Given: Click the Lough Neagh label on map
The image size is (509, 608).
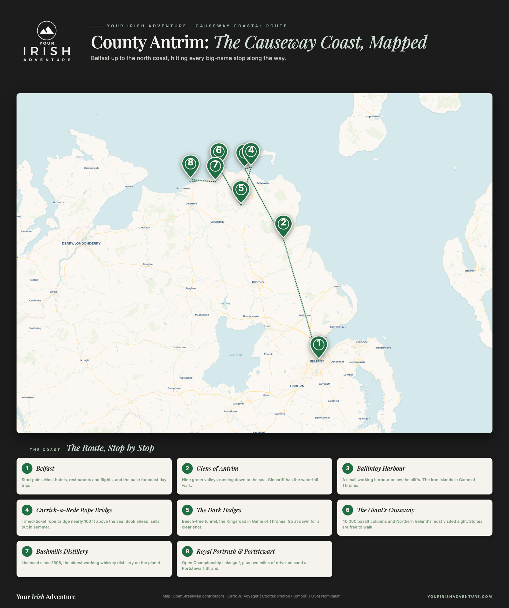Looking at the screenshot, I should coord(235,355).
